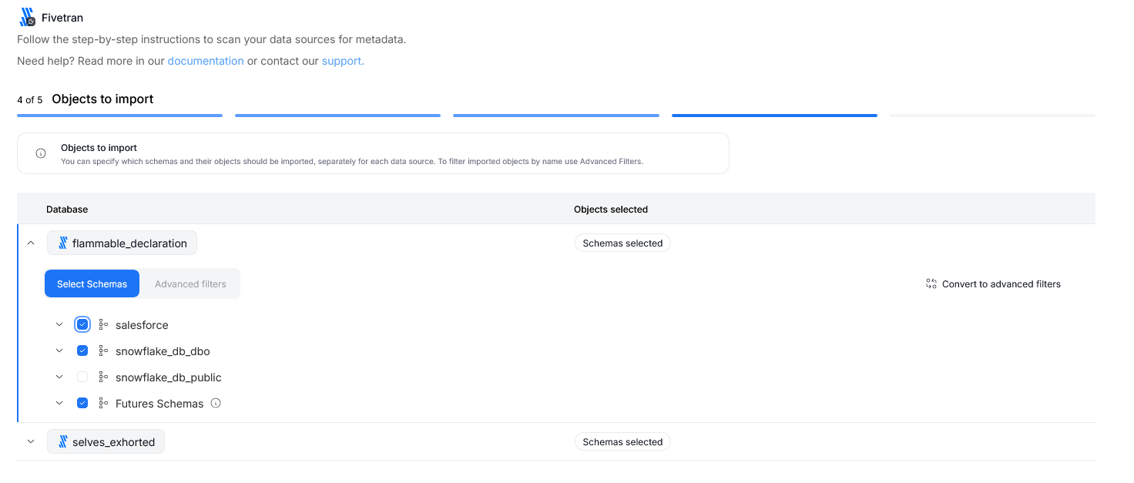The image size is (1134, 483).
Task: Click the schema icon next to Futures Schemas
Action: (x=103, y=404)
